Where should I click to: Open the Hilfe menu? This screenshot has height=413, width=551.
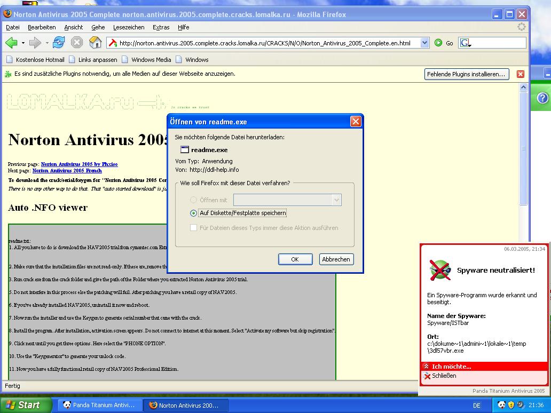click(x=184, y=27)
